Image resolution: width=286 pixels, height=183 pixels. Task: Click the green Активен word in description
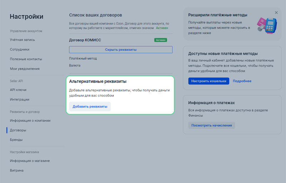162,28
